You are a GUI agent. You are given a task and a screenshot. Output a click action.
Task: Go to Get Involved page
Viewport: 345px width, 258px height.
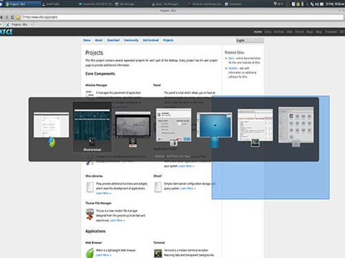[150, 40]
